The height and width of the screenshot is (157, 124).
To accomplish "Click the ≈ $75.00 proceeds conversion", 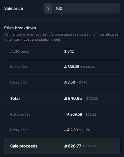I will coord(89,146).
